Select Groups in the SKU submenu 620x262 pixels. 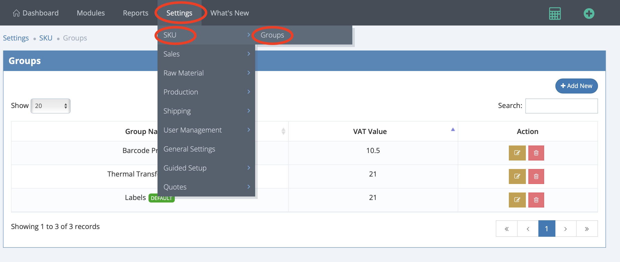click(x=272, y=35)
